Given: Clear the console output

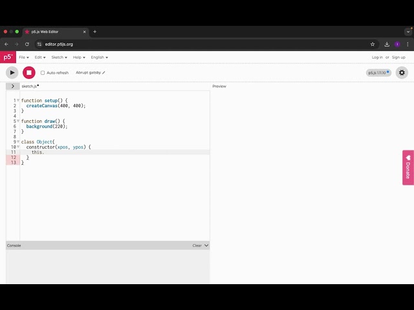Looking at the screenshot, I should [x=197, y=245].
